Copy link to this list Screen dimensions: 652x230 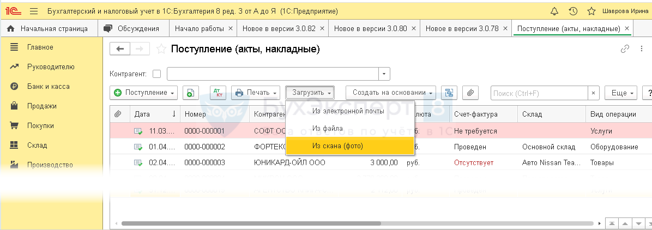(625, 49)
